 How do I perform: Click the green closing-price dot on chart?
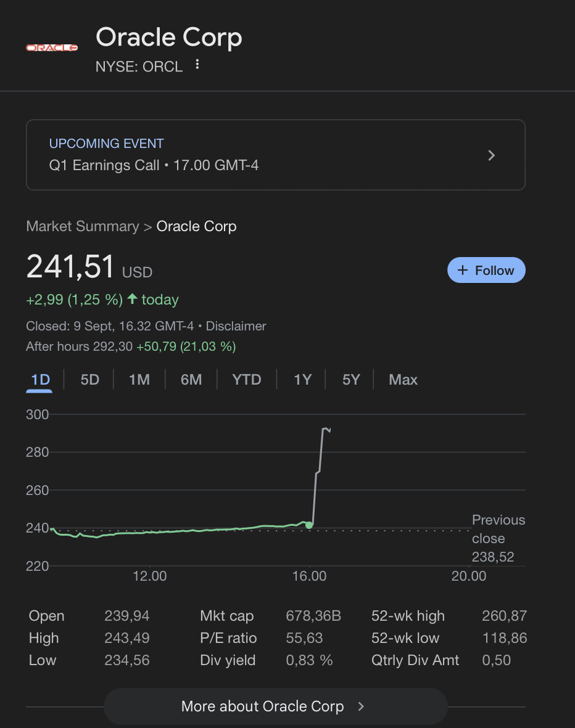coord(309,525)
